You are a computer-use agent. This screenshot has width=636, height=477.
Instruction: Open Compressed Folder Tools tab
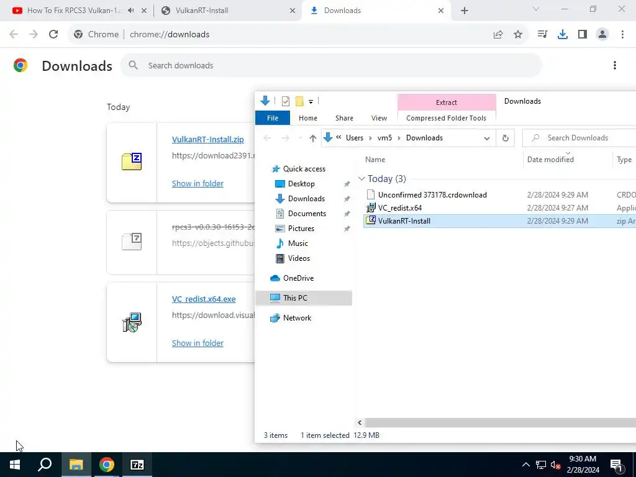click(446, 118)
